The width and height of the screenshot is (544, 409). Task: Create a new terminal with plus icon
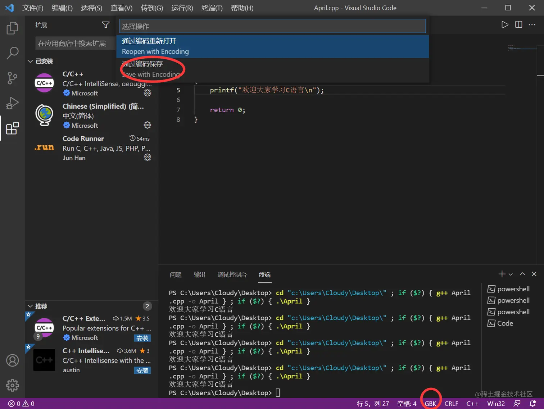[x=502, y=274]
